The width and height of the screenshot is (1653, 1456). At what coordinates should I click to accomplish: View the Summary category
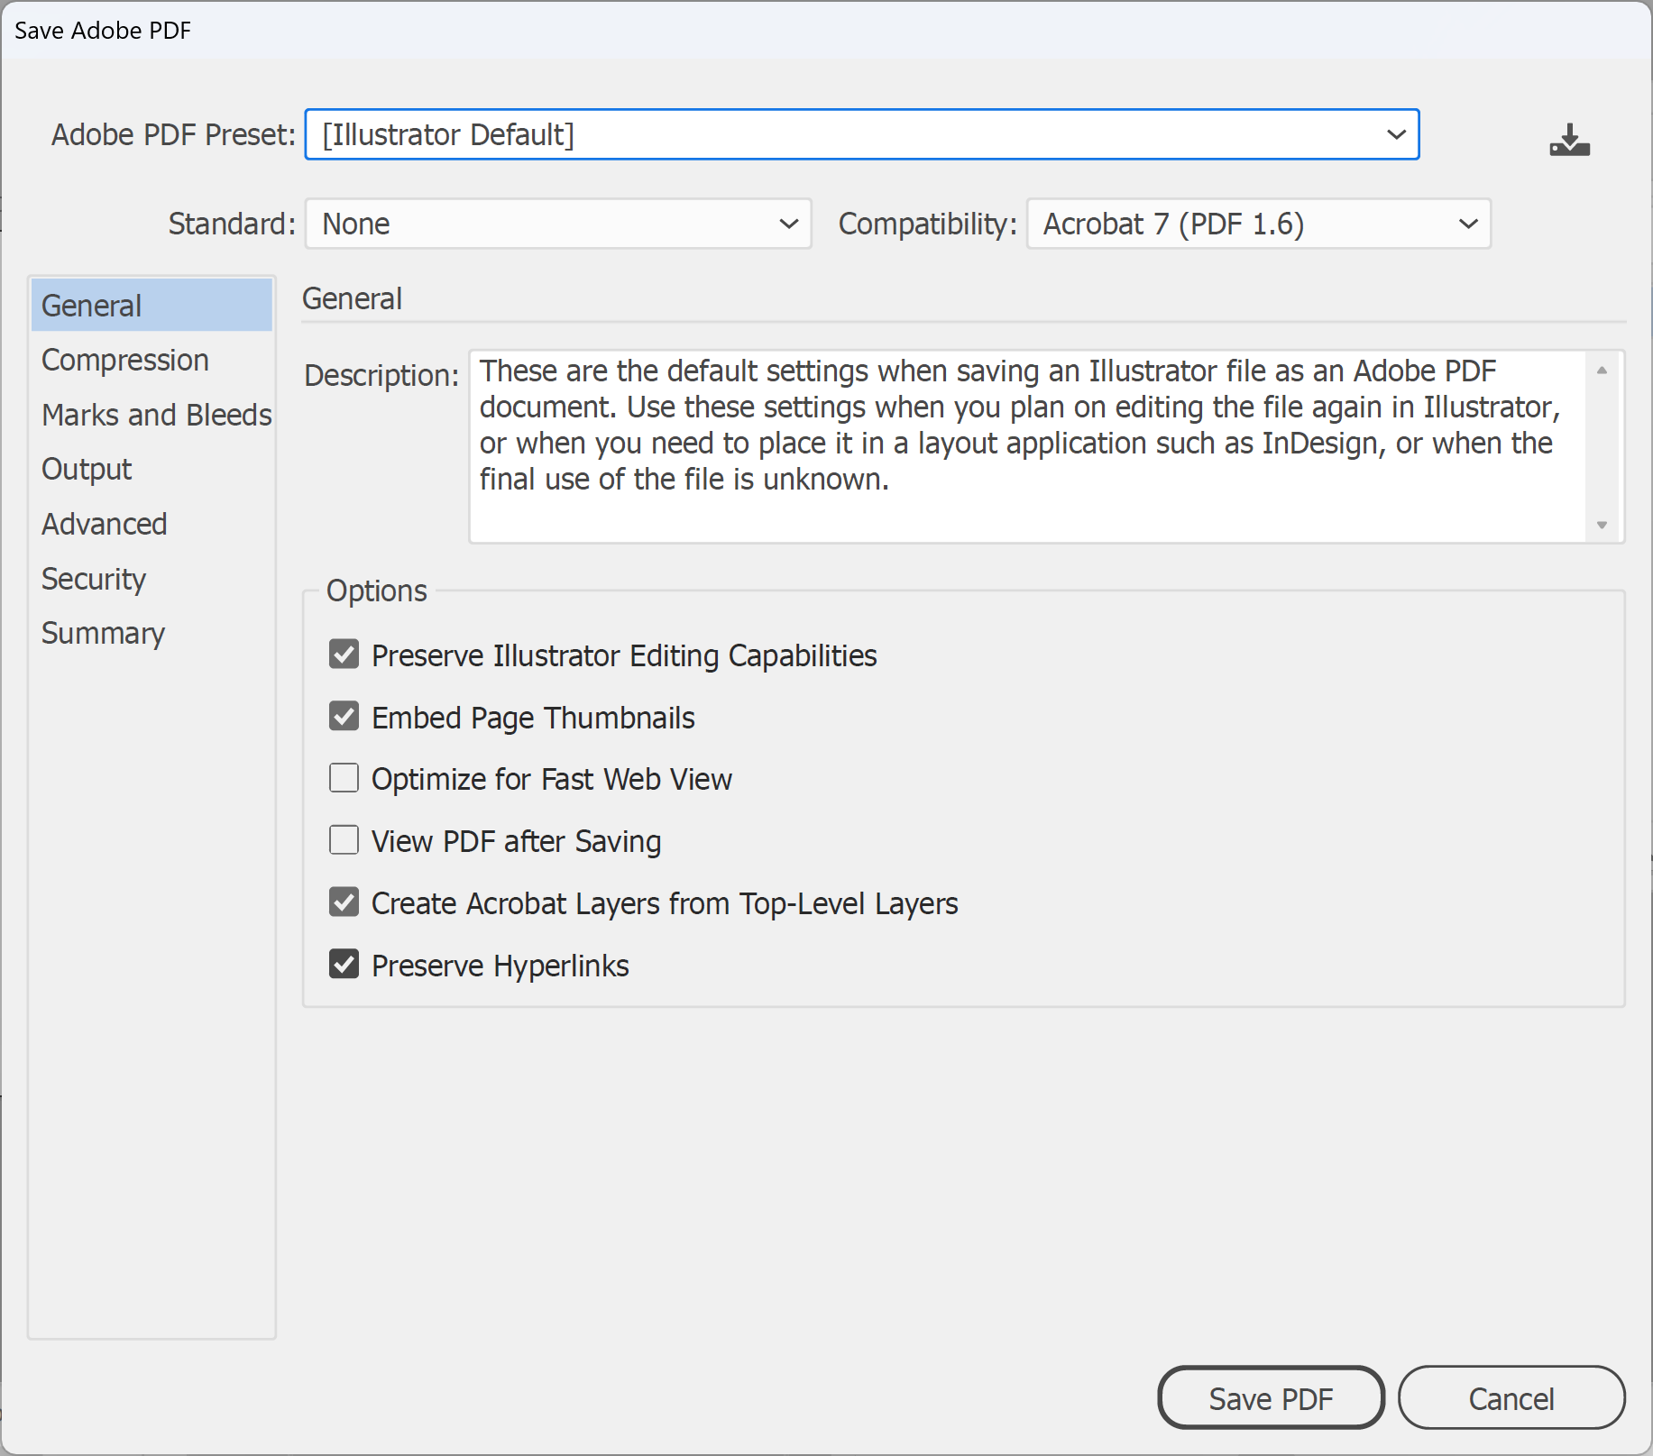point(152,633)
